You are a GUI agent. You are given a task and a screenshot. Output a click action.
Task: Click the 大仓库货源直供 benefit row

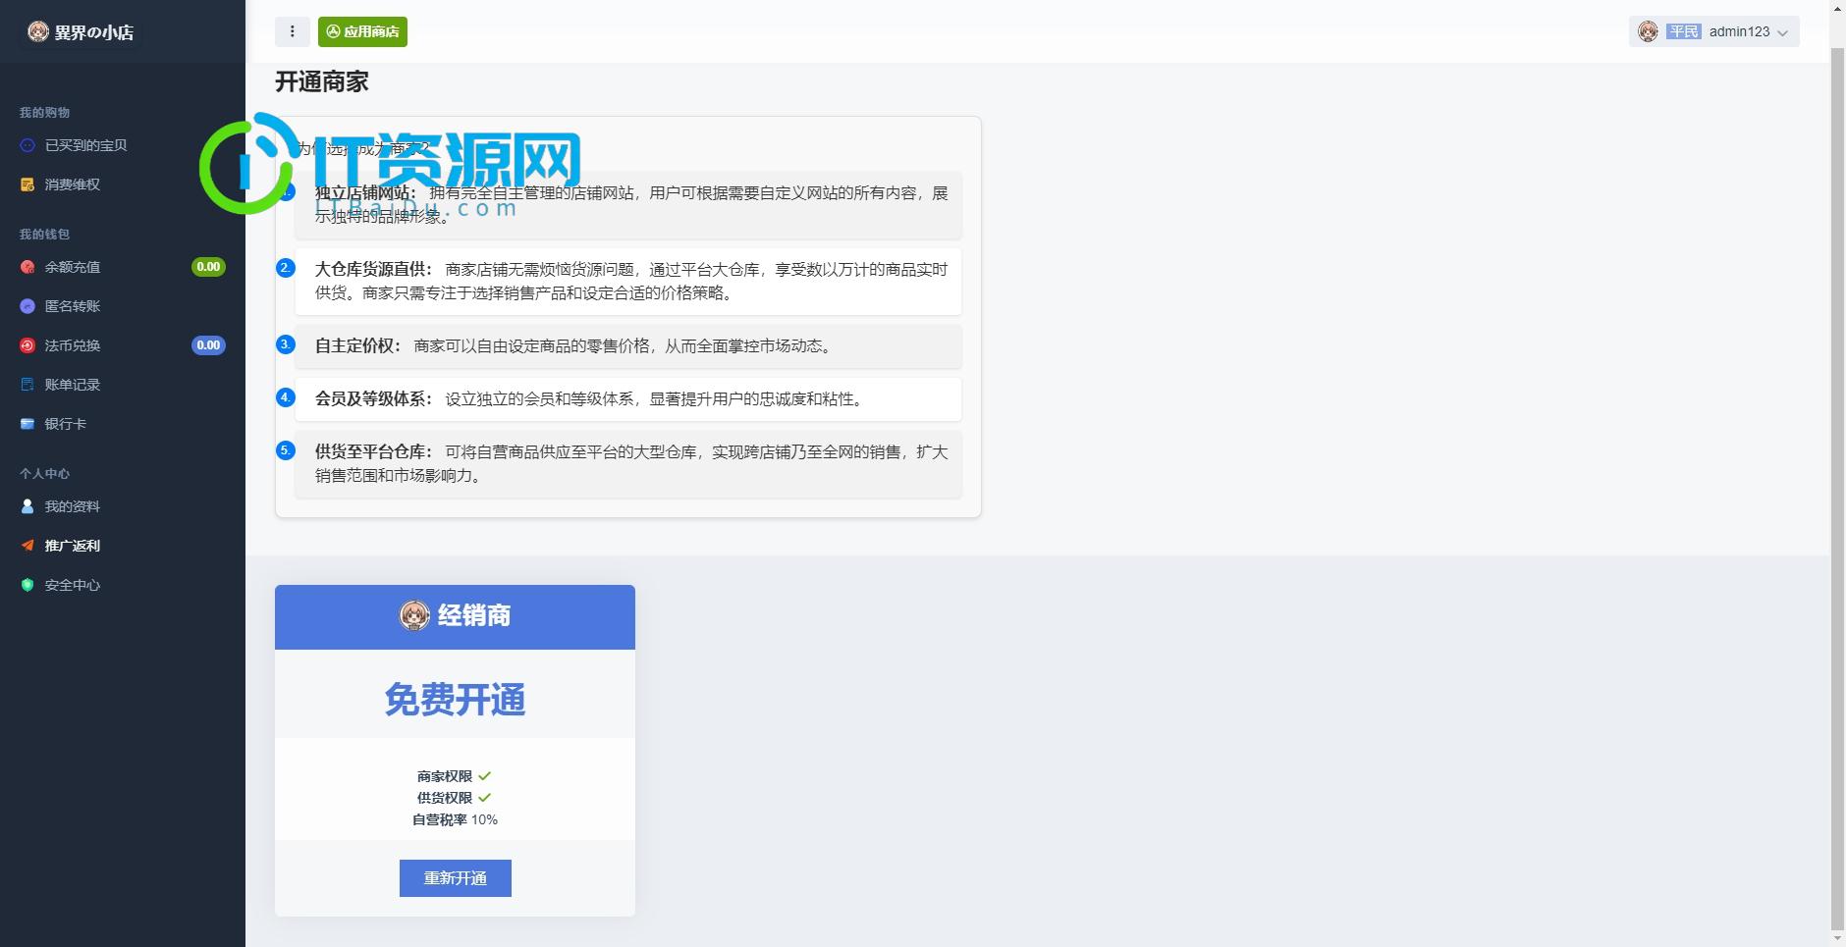pyautogui.click(x=628, y=282)
